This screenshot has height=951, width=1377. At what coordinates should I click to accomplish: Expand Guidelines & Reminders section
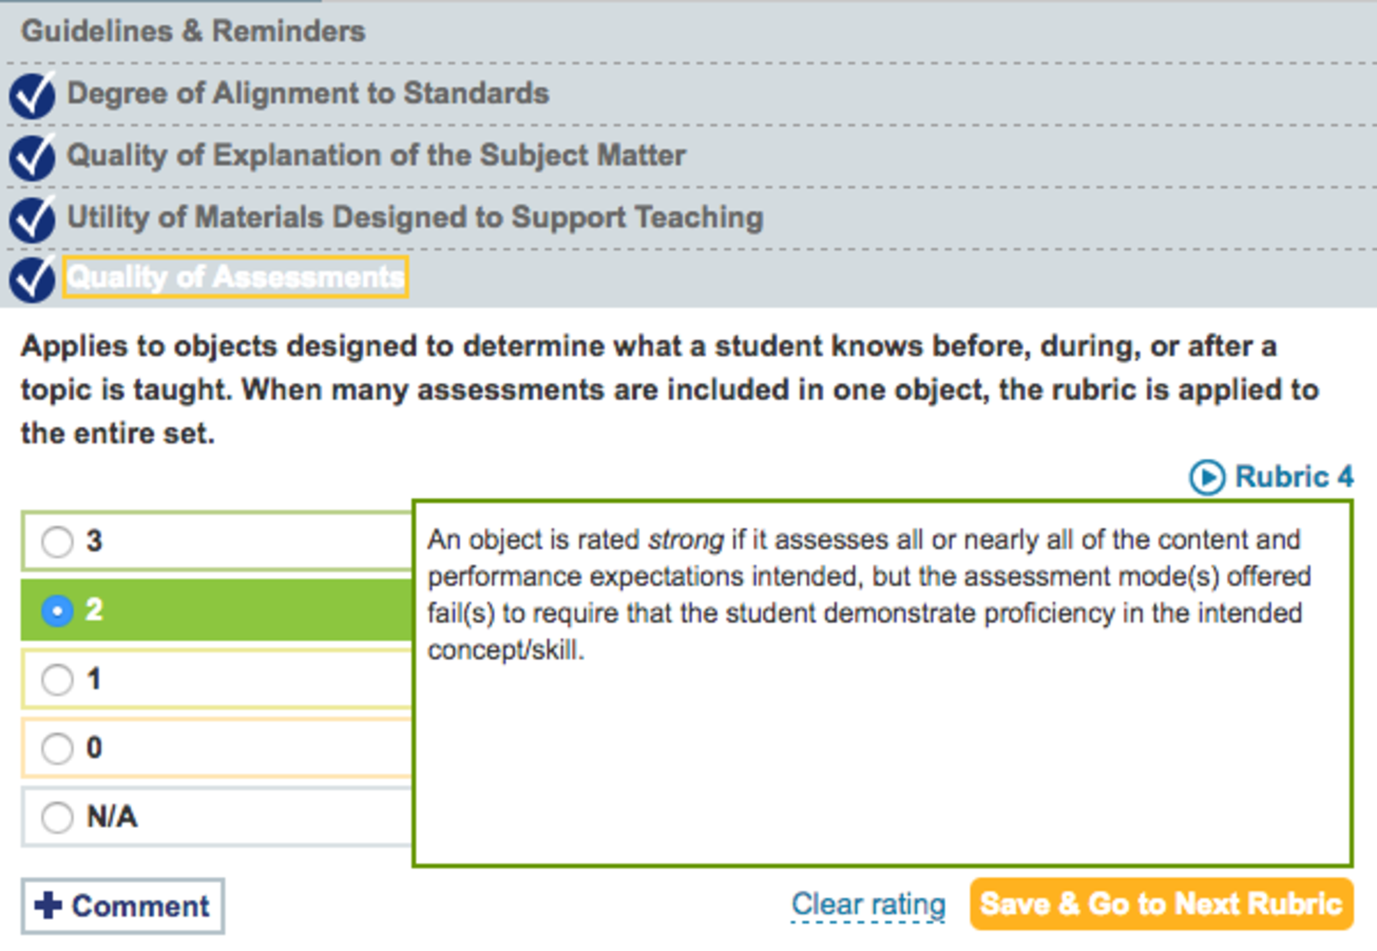coord(193,32)
